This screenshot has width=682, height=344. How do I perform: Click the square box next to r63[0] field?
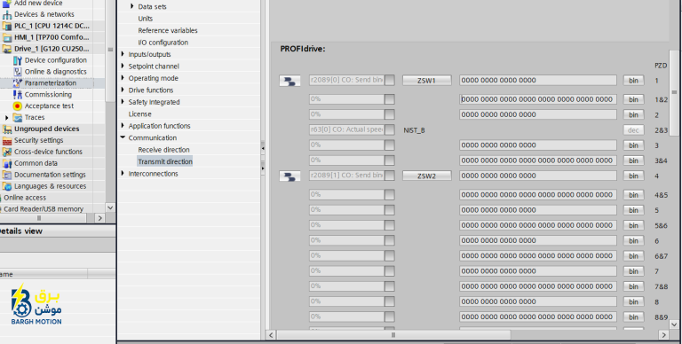pos(390,129)
